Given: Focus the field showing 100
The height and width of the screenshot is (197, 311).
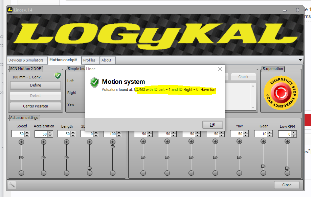Looking at the screenshot, I should (x=110, y=134).
